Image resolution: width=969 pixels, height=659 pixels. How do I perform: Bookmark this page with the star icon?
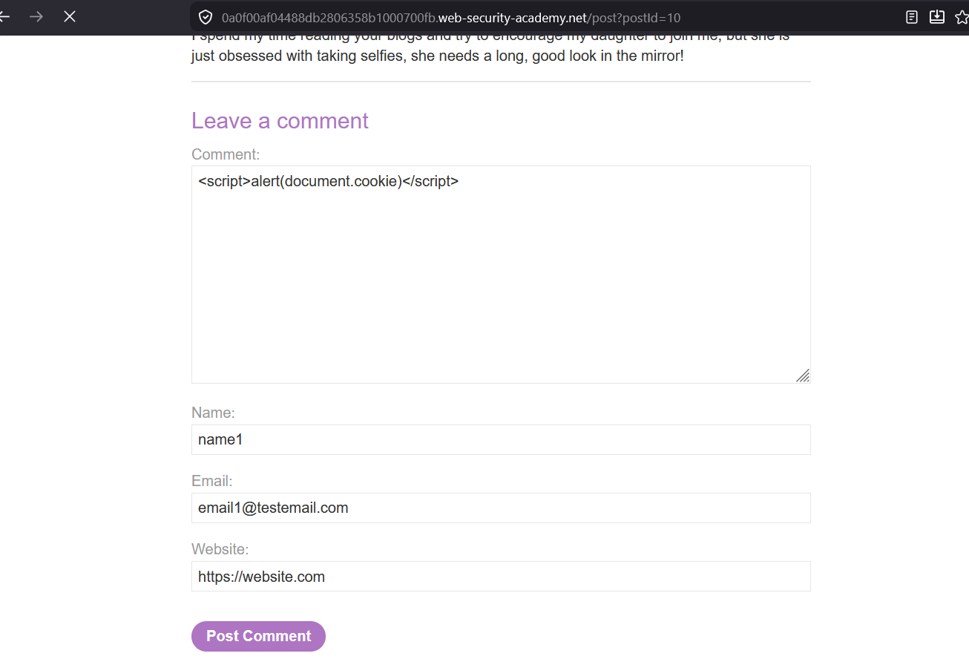[962, 17]
